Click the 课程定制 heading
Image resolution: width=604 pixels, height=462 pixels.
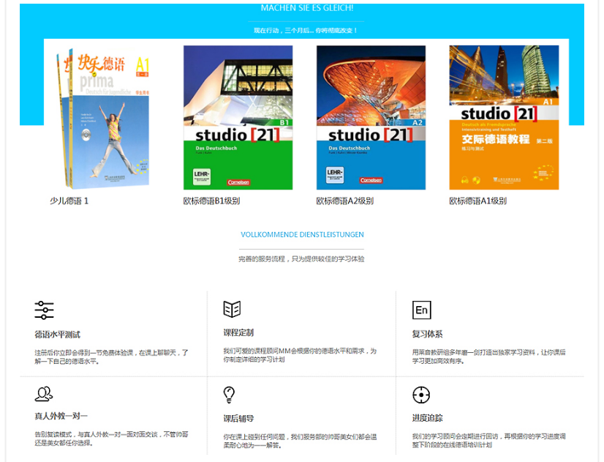238,332
